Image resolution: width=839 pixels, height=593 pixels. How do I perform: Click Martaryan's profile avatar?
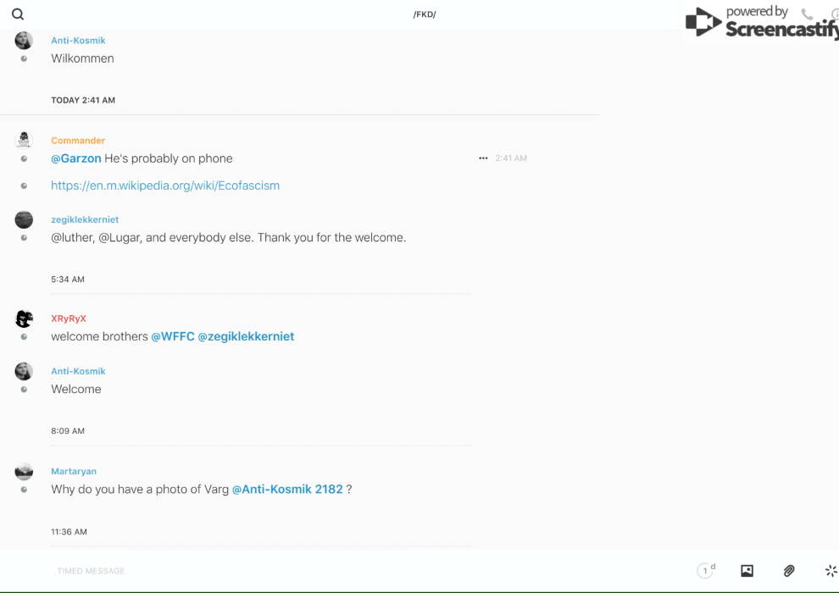click(x=24, y=472)
